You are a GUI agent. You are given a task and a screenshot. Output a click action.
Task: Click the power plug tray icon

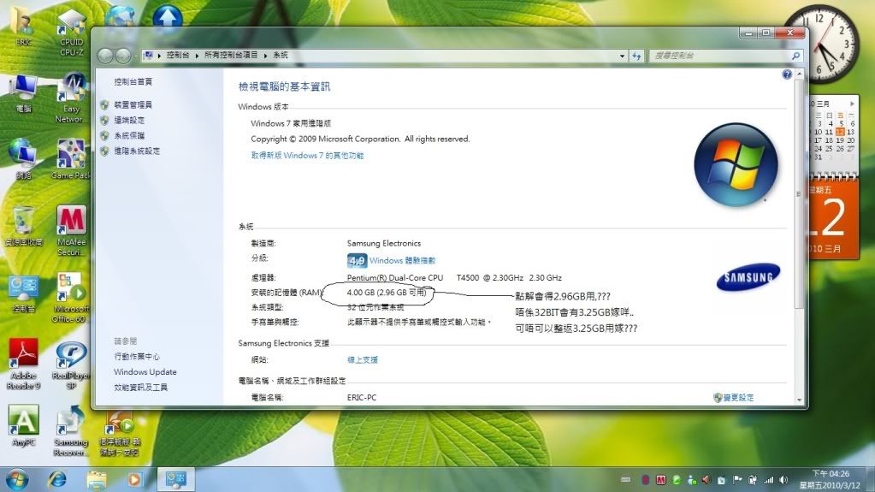[752, 480]
